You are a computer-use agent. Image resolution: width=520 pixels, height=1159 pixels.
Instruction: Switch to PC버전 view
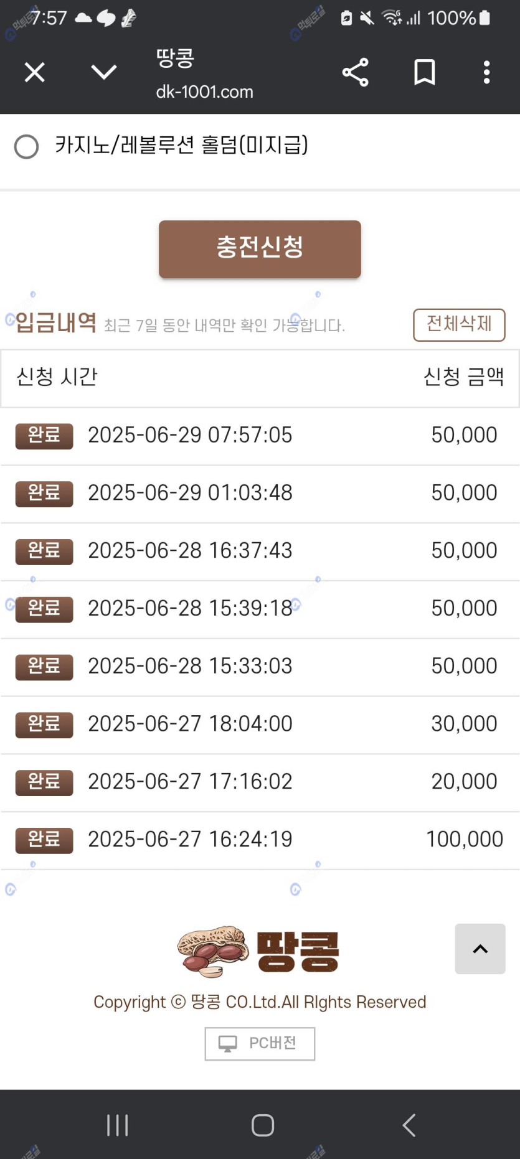tap(260, 1043)
